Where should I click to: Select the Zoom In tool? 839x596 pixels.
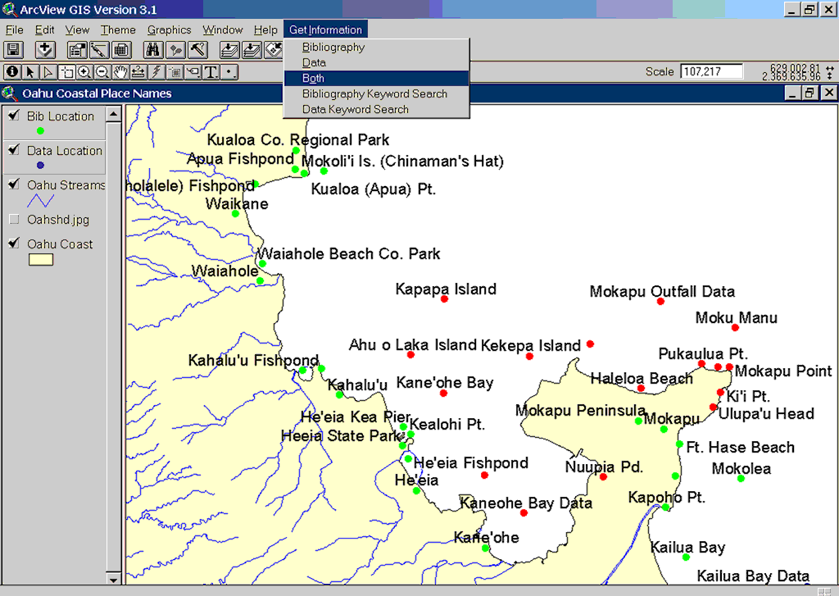84,72
